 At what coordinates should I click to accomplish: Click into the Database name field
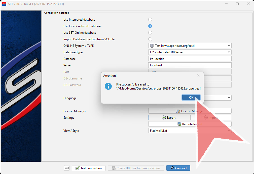coord(190,59)
